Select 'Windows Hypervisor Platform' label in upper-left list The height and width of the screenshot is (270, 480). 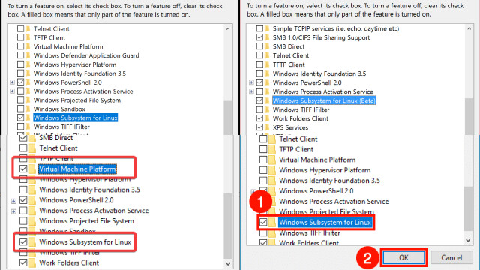coord(75,64)
